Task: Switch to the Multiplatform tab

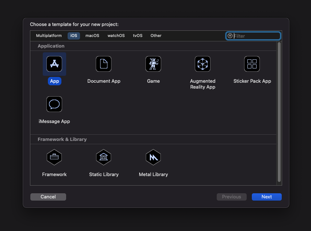Action: pos(49,36)
